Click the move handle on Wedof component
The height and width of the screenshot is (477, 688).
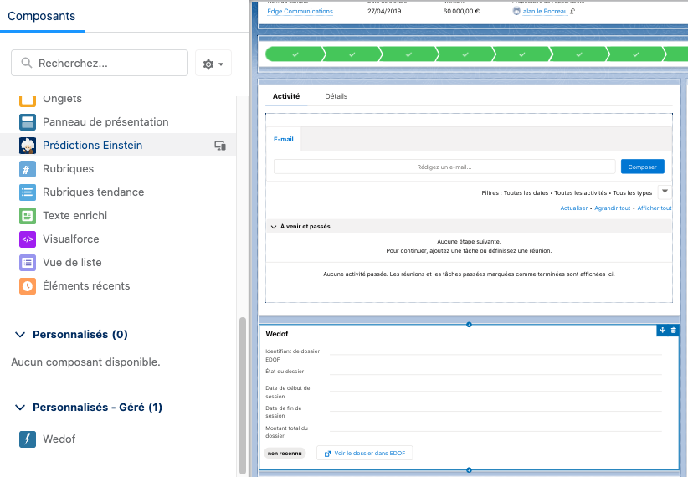[662, 331]
